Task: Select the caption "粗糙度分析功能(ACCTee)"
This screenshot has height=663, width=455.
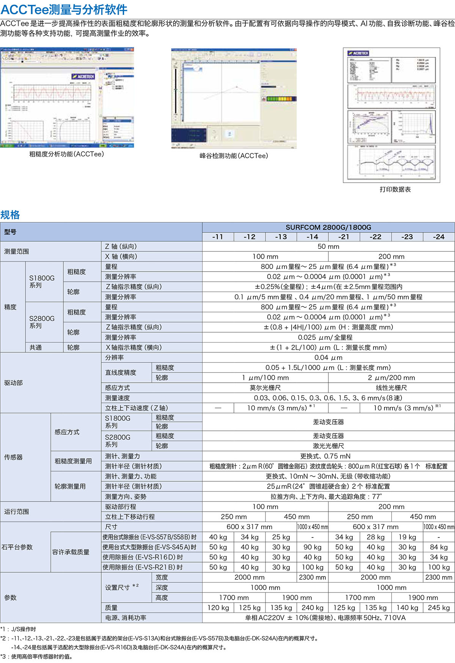Action: 67,154
